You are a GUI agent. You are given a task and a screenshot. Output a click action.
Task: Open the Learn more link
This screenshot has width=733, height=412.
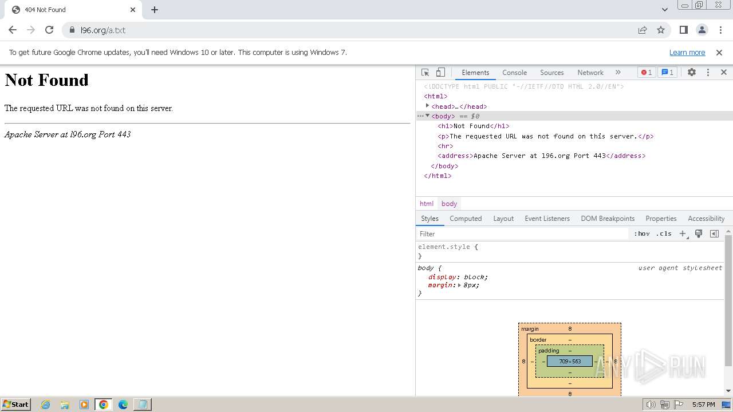[687, 52]
